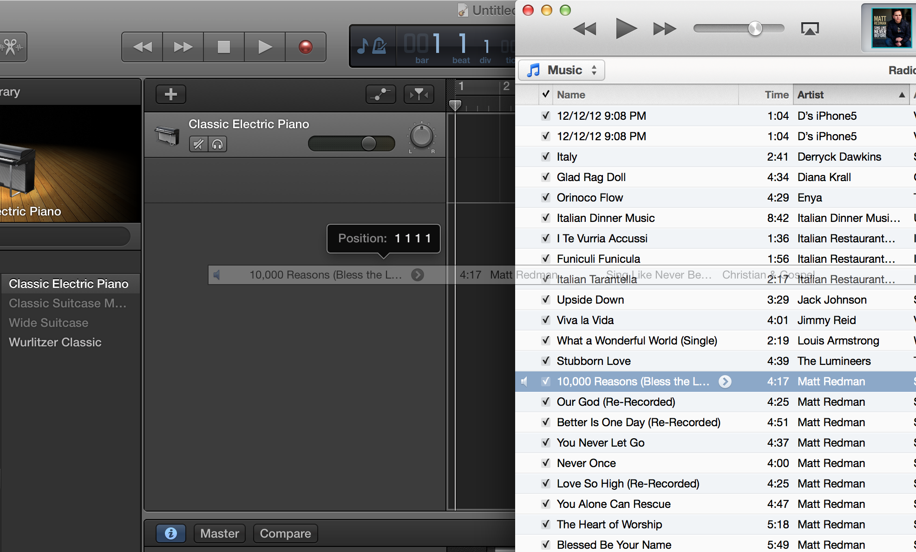The height and width of the screenshot is (552, 916).
Task: Select Classic Electric Piano in library list
Action: pyautogui.click(x=71, y=284)
